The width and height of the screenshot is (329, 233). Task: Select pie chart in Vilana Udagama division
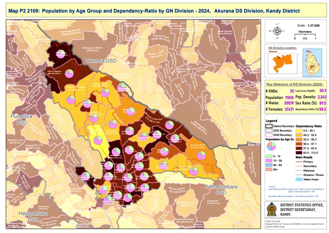tap(69, 74)
